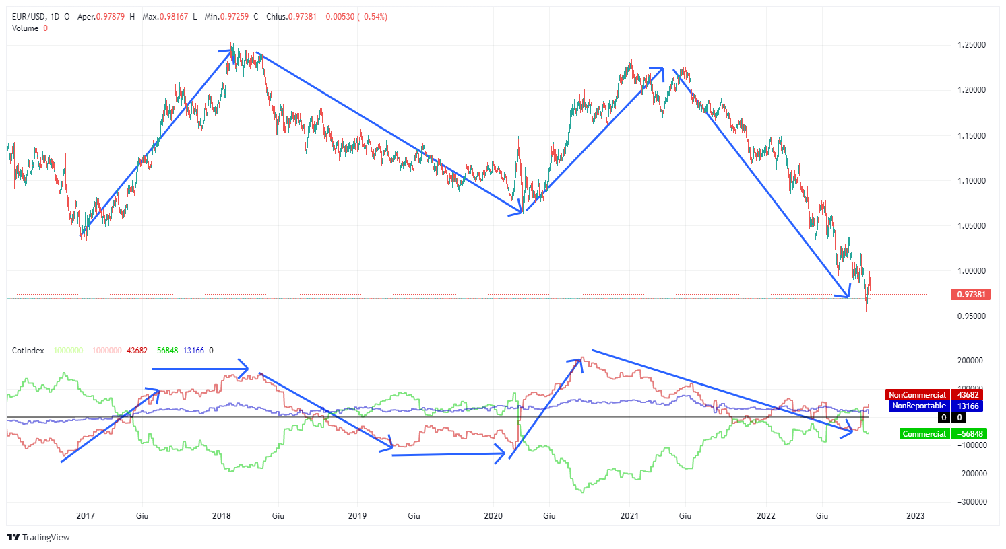Select the CotIndex indicator title
The image size is (1006, 549).
(28, 351)
